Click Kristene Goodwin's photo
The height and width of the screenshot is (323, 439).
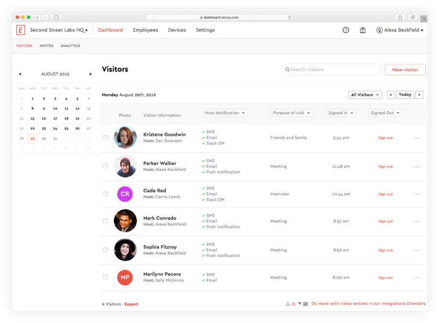point(125,137)
